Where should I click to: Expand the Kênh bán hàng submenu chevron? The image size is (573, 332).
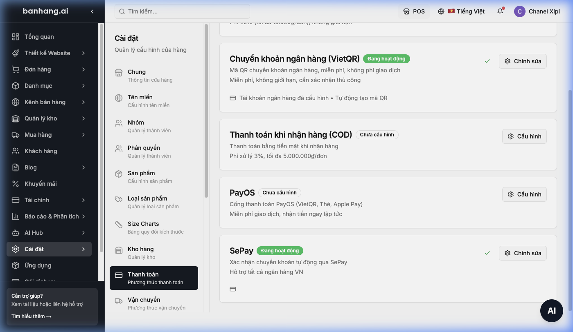tap(83, 102)
